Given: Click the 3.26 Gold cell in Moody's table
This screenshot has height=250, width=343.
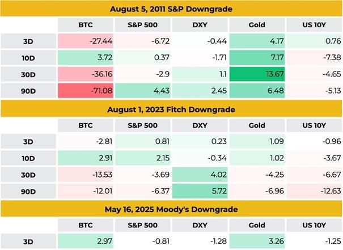Looking at the screenshot, I should click(256, 240).
